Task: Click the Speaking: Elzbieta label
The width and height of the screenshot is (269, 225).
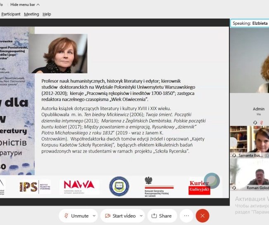Action: coord(250,23)
